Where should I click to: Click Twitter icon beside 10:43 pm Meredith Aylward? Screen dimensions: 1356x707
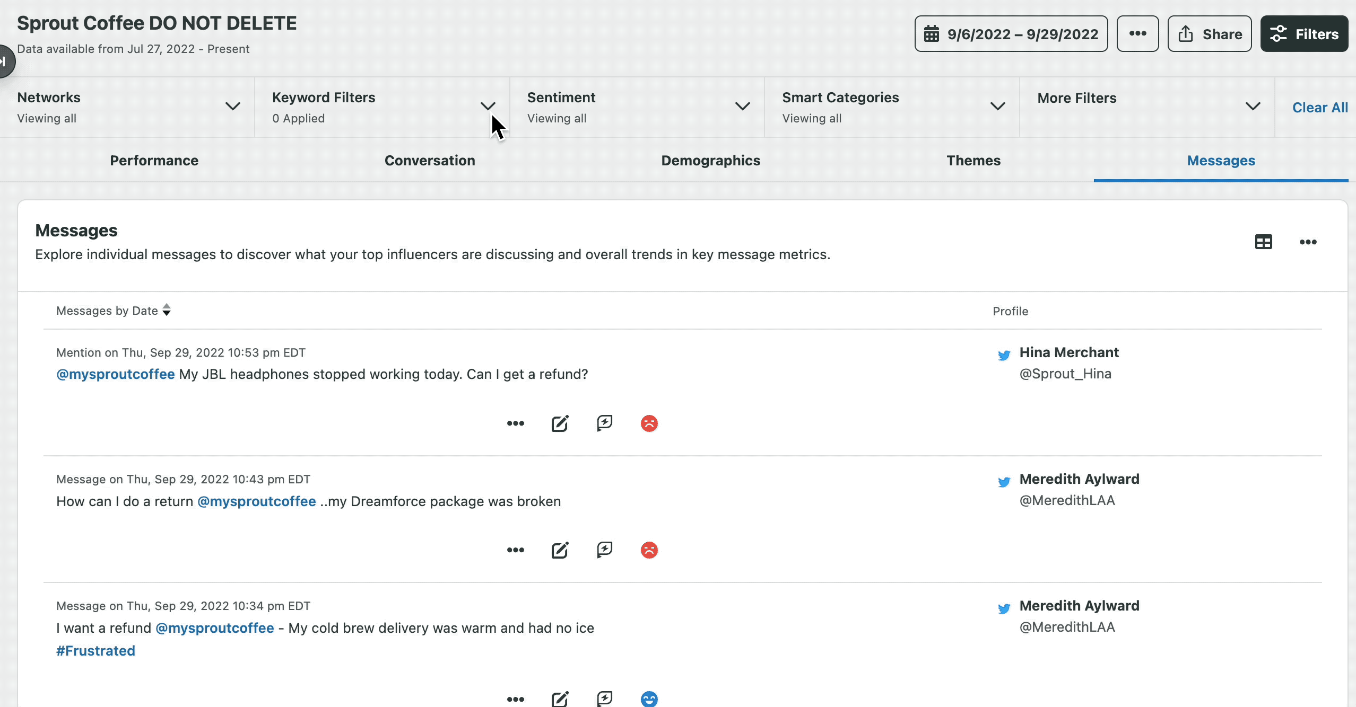pyautogui.click(x=1004, y=482)
